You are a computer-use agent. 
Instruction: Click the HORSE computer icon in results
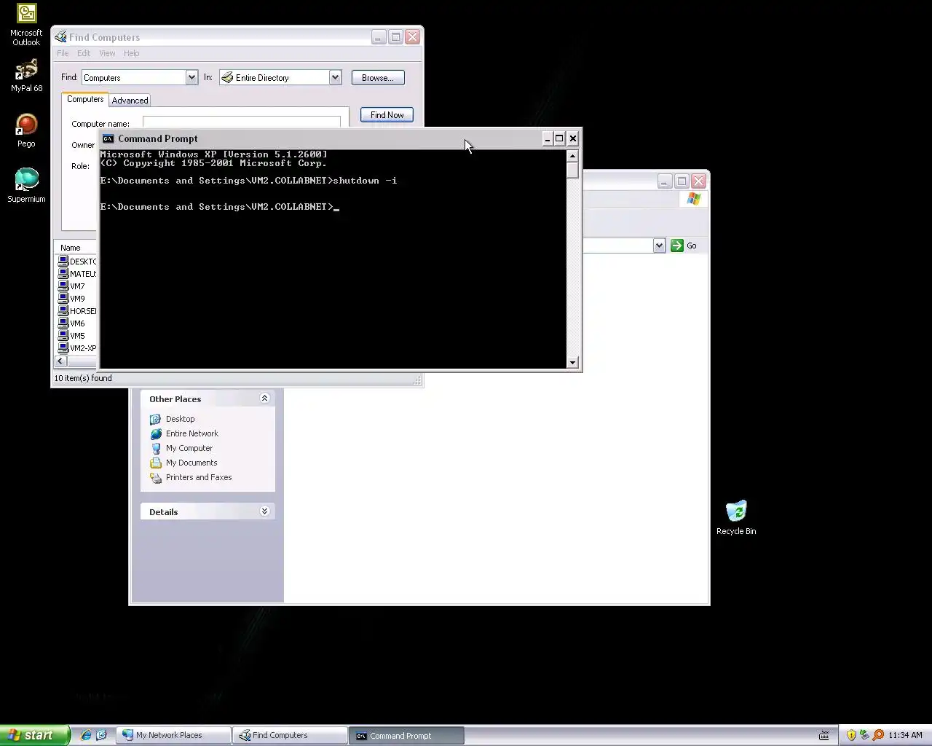point(63,310)
